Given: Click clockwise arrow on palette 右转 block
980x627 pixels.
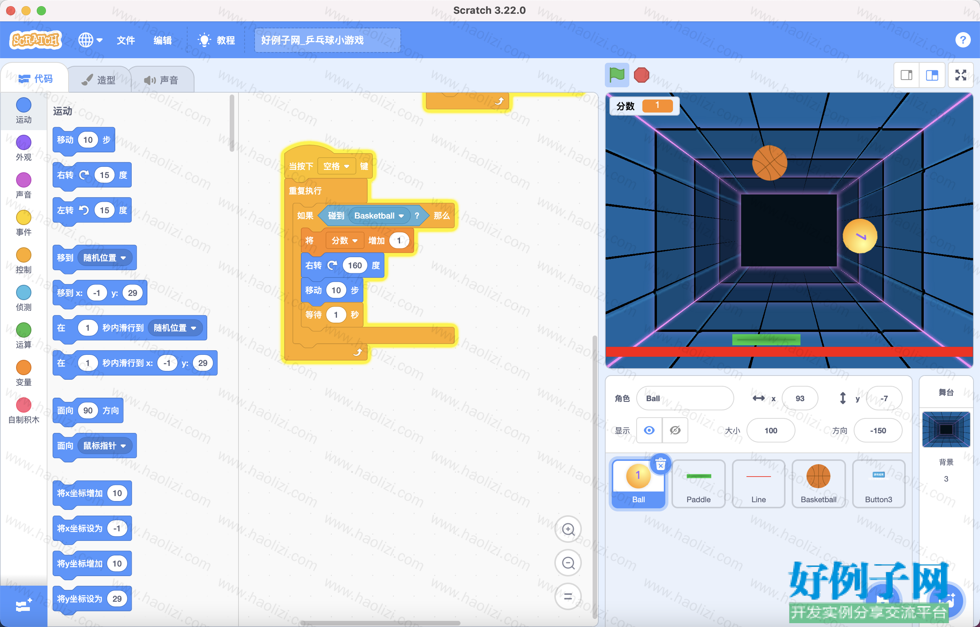Looking at the screenshot, I should [84, 175].
